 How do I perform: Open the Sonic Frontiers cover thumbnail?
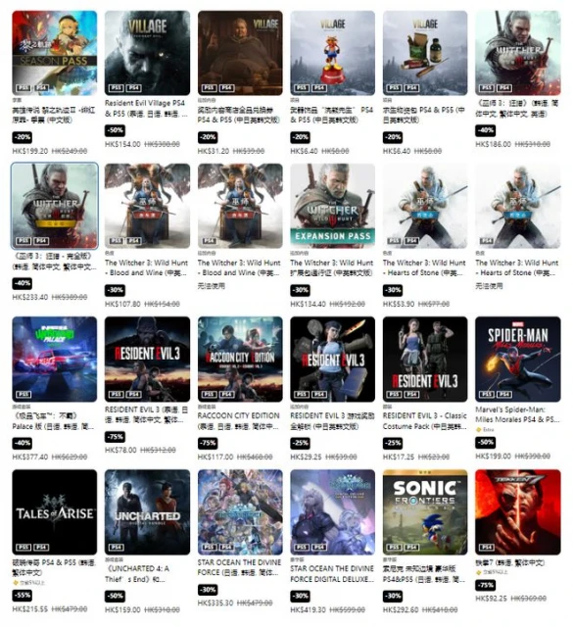425,511
